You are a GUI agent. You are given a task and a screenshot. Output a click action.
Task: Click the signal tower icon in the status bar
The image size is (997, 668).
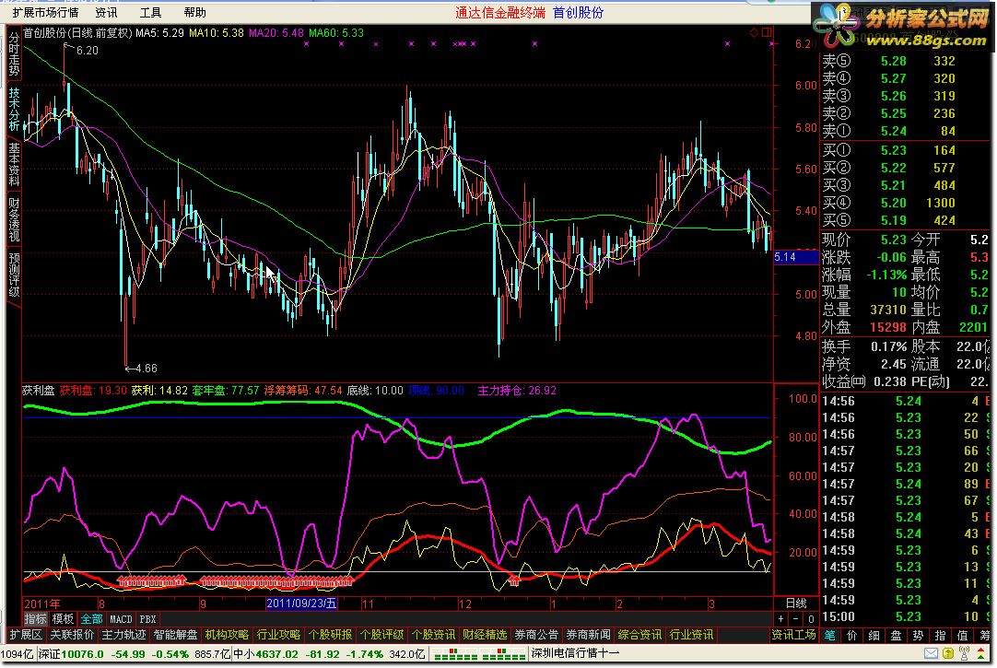965,653
